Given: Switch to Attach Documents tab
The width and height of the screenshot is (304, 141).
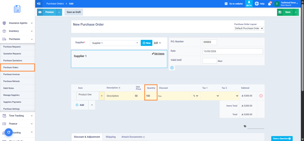Looking at the screenshot, I should (133, 137).
